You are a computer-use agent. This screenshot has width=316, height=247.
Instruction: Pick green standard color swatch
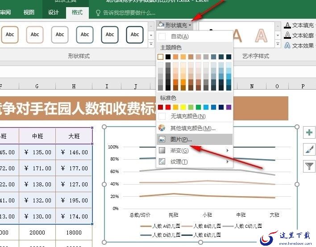pyautogui.click(x=198, y=107)
